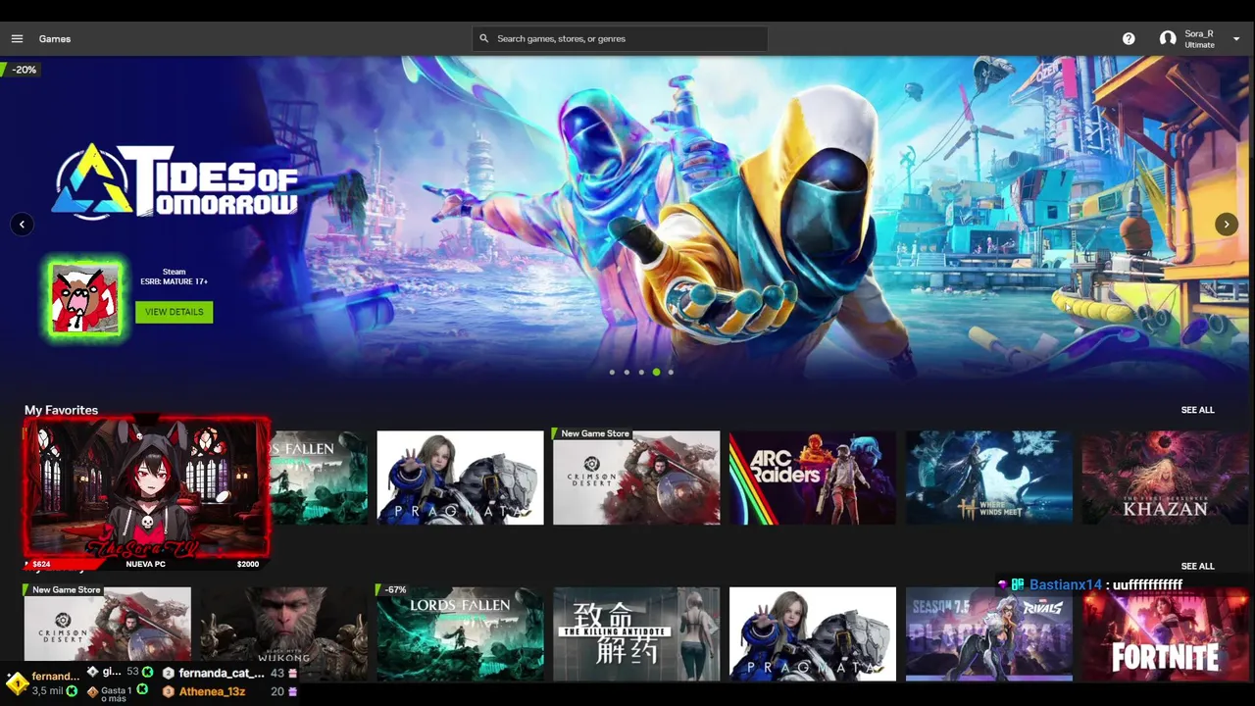
Task: Open The First Berserker Khazan tile
Action: click(1165, 478)
